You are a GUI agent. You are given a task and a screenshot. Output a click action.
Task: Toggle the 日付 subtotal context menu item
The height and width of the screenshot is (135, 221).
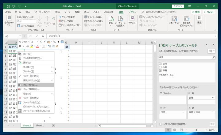pos(36,76)
